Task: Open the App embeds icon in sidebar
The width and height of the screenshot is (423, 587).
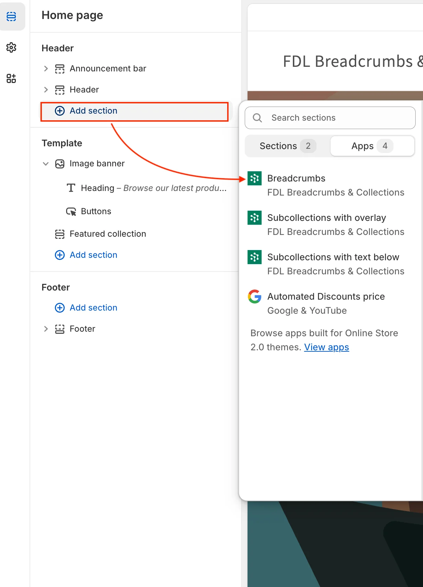Action: point(11,78)
